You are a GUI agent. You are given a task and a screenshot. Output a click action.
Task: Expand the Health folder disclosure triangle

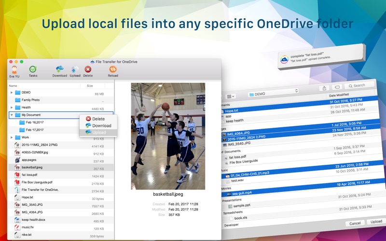12,107
